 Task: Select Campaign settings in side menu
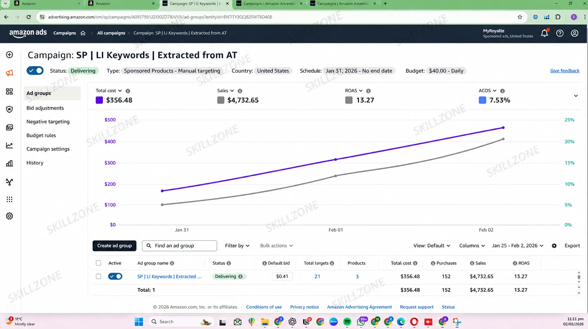click(x=48, y=149)
